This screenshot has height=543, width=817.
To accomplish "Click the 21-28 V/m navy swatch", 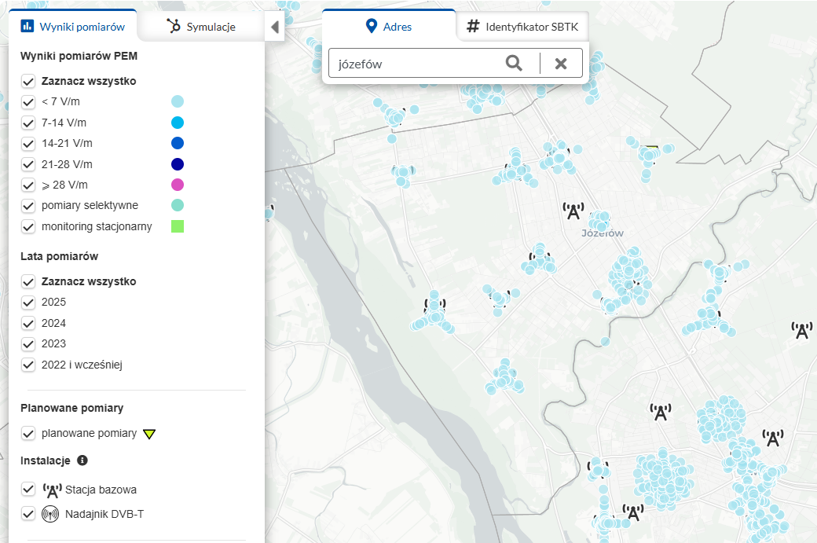I will point(178,164).
